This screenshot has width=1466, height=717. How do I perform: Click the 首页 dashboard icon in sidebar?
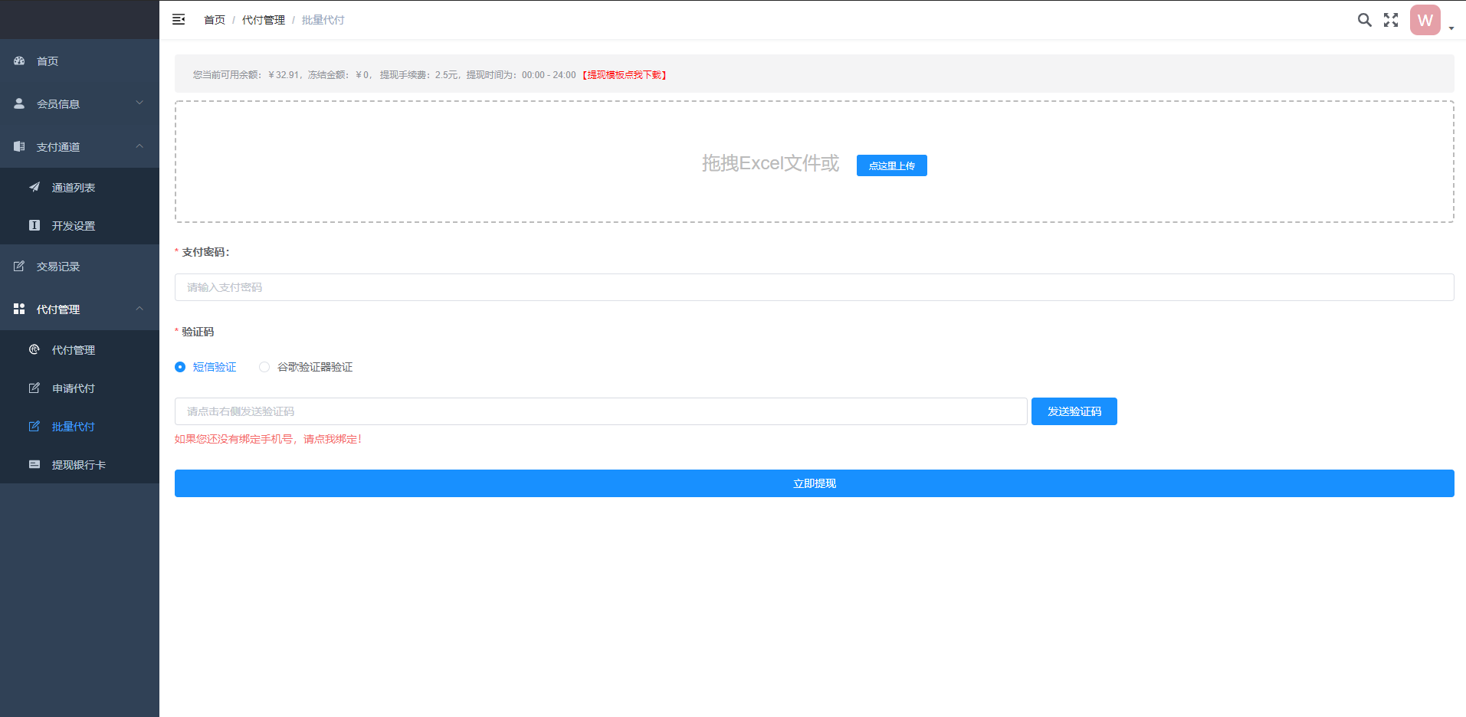18,61
